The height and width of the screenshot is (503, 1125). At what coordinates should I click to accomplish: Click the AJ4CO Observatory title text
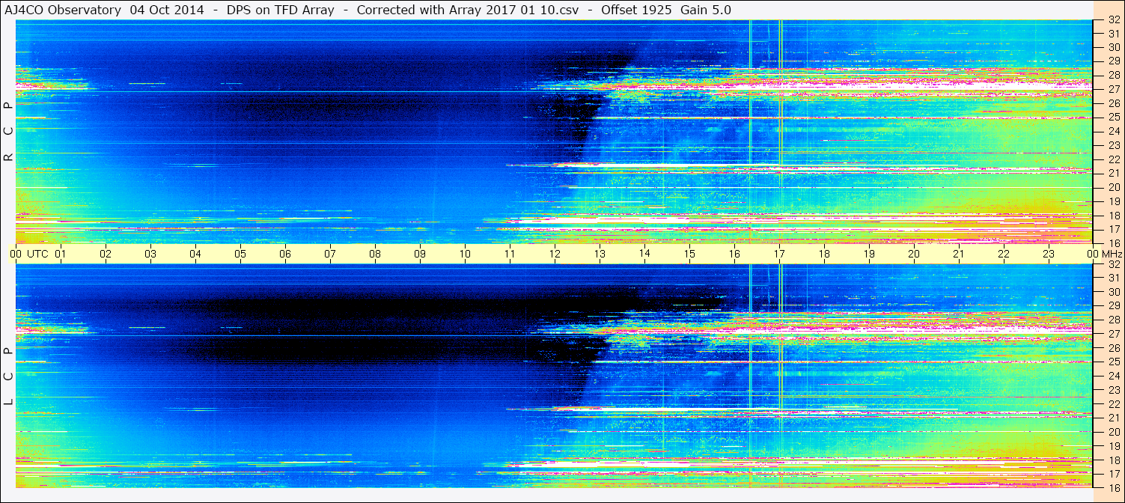(62, 10)
